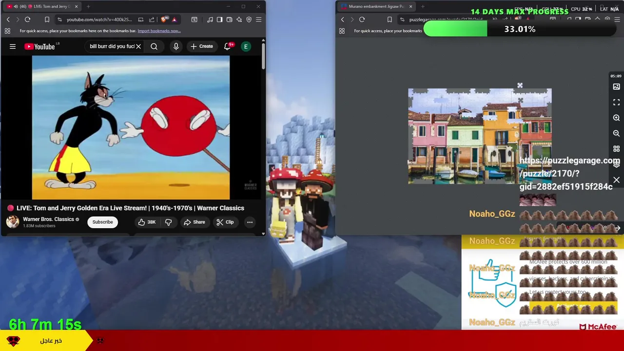624x351 pixels.
Task: Click Import bookmarks now link
Action: [x=159, y=31]
